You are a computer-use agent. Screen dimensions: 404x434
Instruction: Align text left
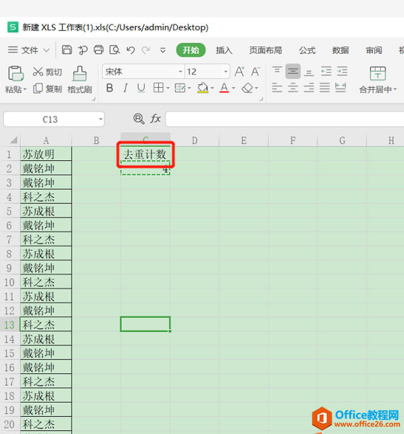coord(277,88)
